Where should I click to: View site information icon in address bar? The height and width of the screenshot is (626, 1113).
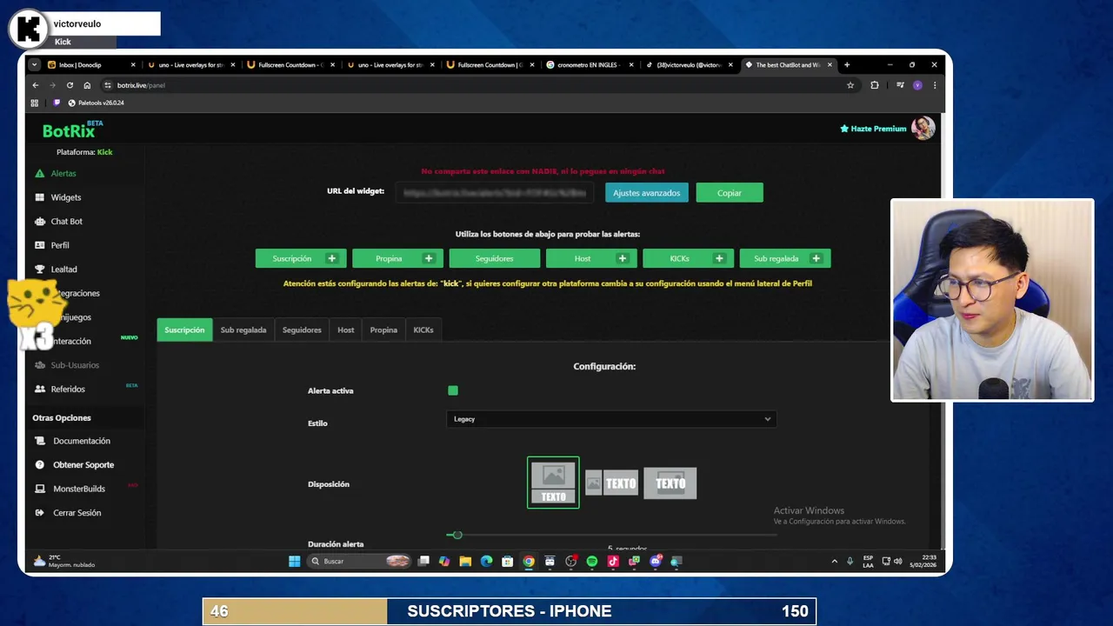pyautogui.click(x=108, y=85)
